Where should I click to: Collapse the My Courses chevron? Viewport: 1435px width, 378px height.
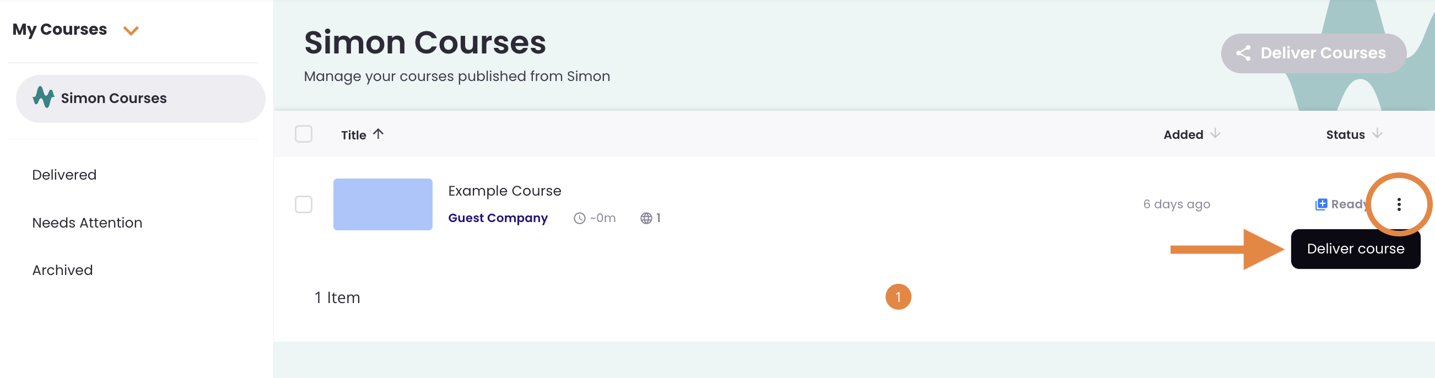click(x=131, y=31)
